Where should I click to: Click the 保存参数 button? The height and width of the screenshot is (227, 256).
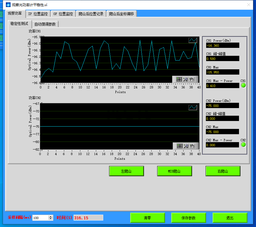(x=189, y=218)
